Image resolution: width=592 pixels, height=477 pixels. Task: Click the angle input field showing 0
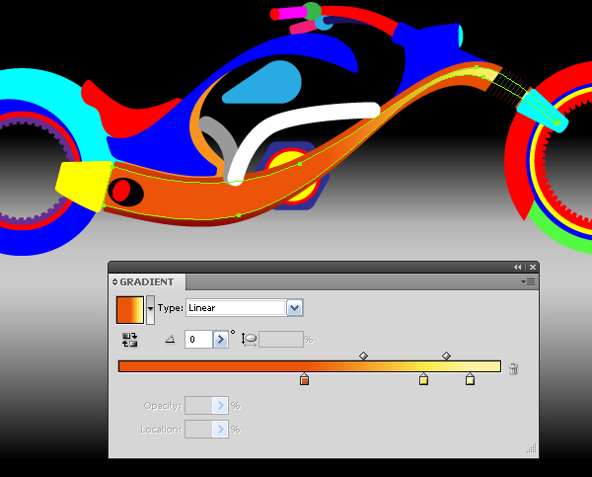[199, 339]
